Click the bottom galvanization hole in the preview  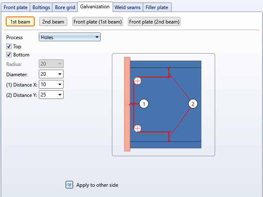click(x=138, y=128)
